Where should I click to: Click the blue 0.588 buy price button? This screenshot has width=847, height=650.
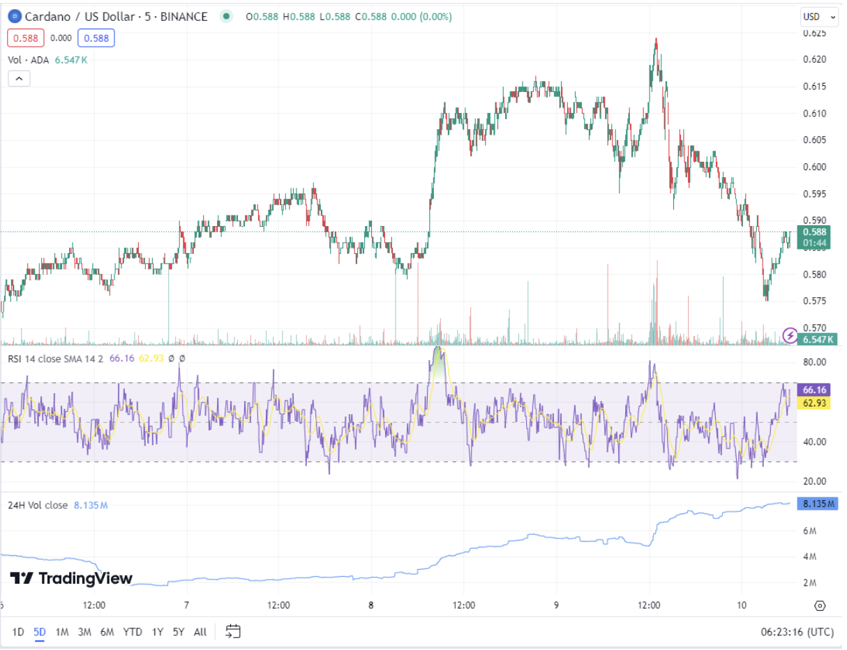pyautogui.click(x=96, y=38)
